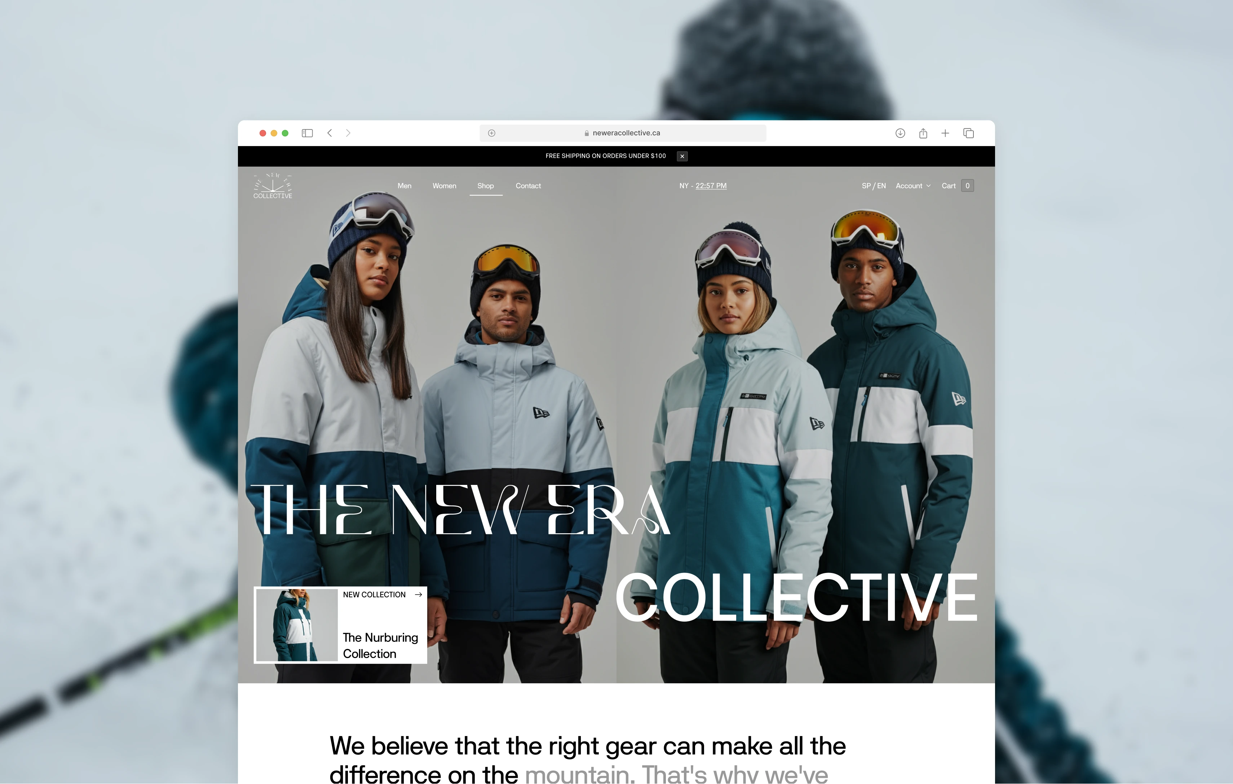The height and width of the screenshot is (784, 1233).
Task: Expand the Account dropdown
Action: coord(913,186)
